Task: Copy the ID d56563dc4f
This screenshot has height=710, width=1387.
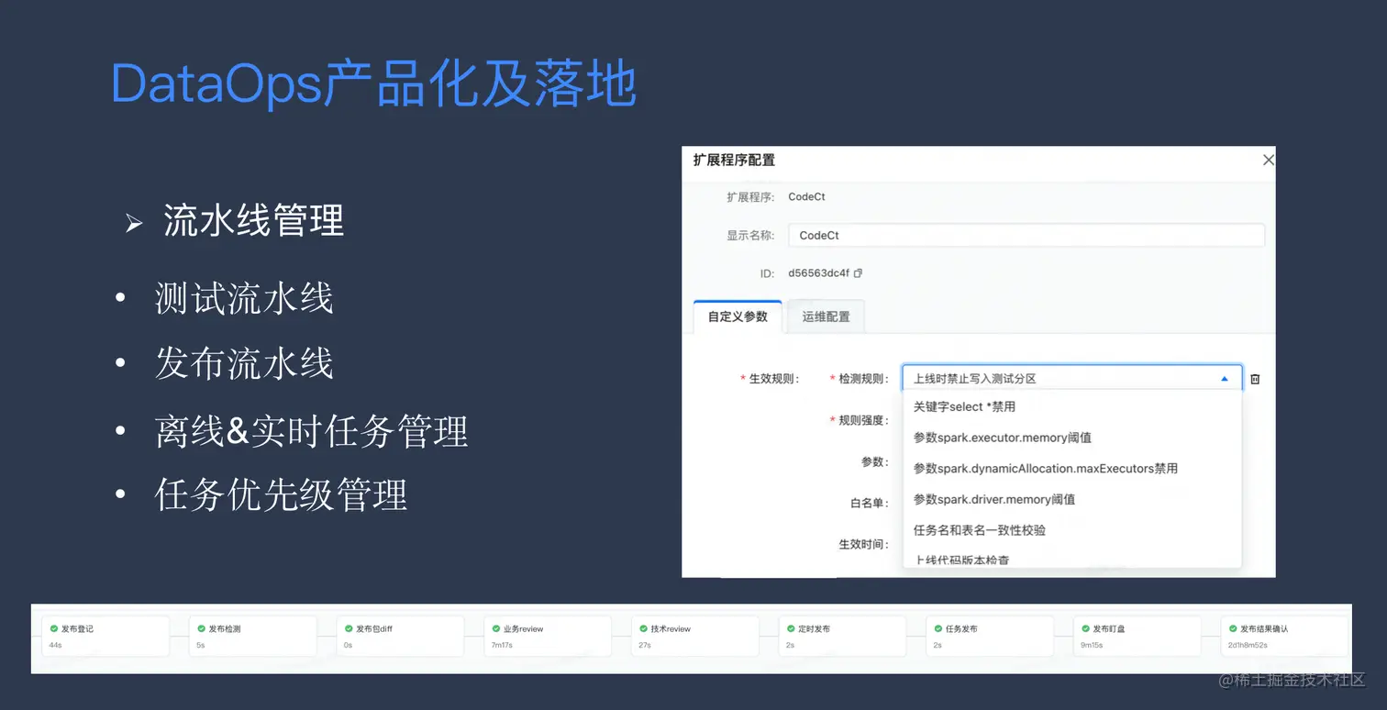Action: pyautogui.click(x=858, y=273)
